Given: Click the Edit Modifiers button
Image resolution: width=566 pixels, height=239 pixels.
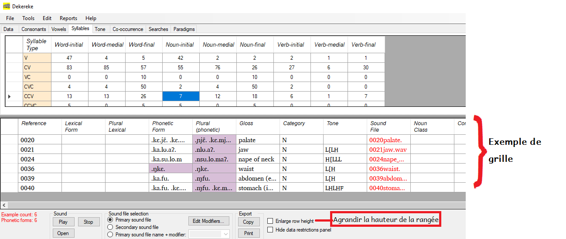Looking at the screenshot, I should 208,221.
